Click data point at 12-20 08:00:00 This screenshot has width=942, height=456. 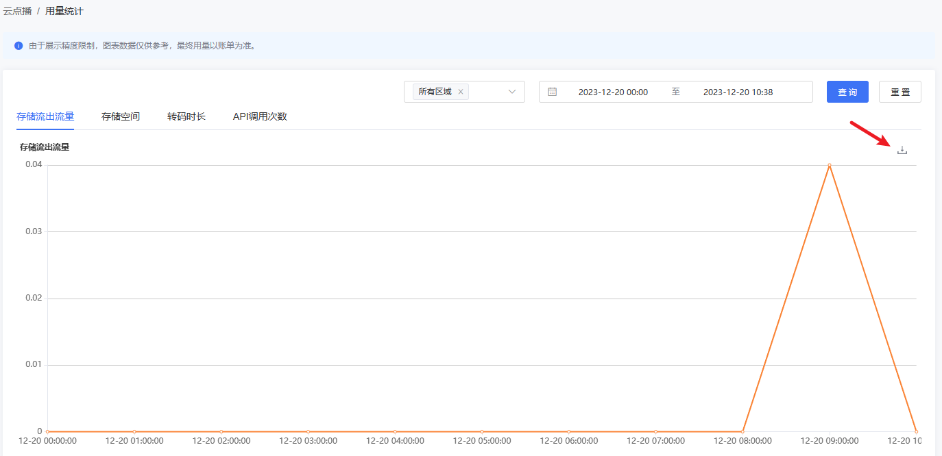[742, 431]
